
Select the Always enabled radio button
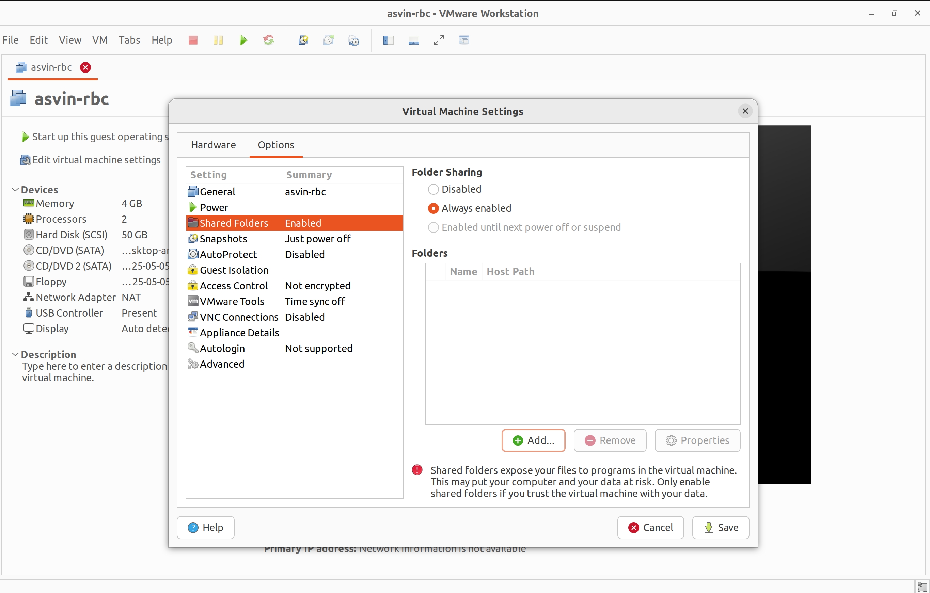click(434, 208)
